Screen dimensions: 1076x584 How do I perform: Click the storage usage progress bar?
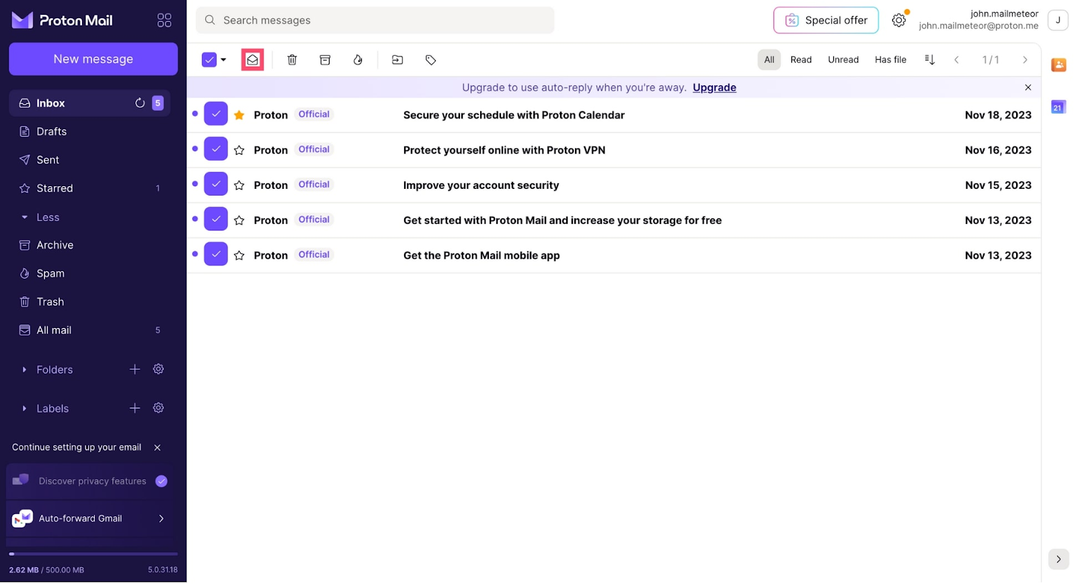pyautogui.click(x=93, y=554)
